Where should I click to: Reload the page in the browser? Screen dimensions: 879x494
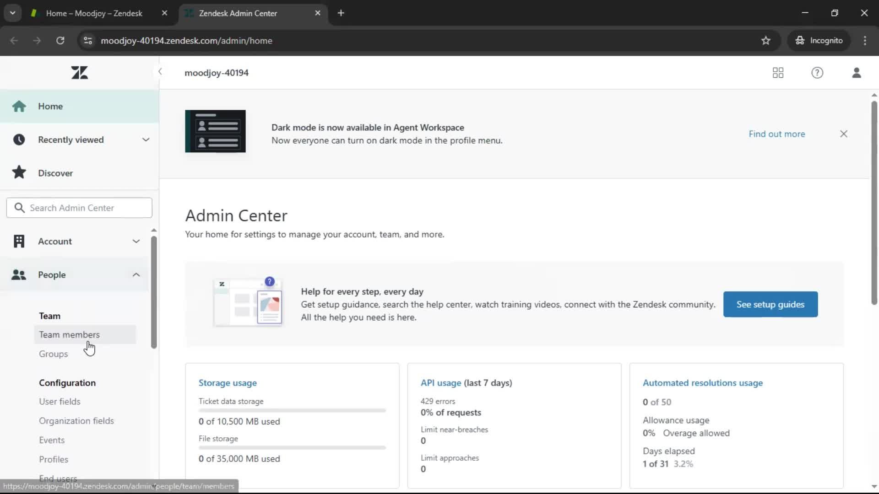click(x=60, y=40)
